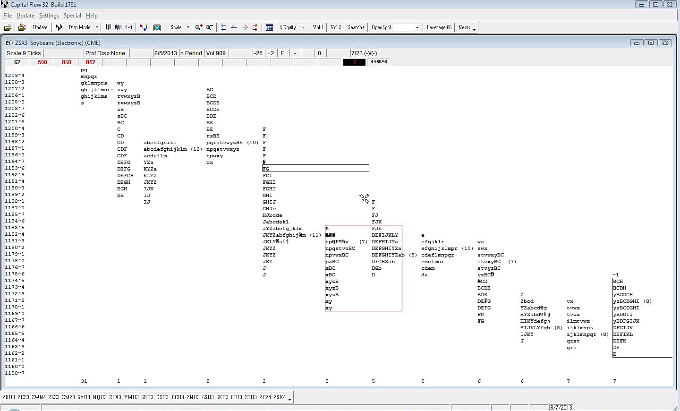Click the teal split-window icon
Viewport: 680px width, 411px height.
157,27
